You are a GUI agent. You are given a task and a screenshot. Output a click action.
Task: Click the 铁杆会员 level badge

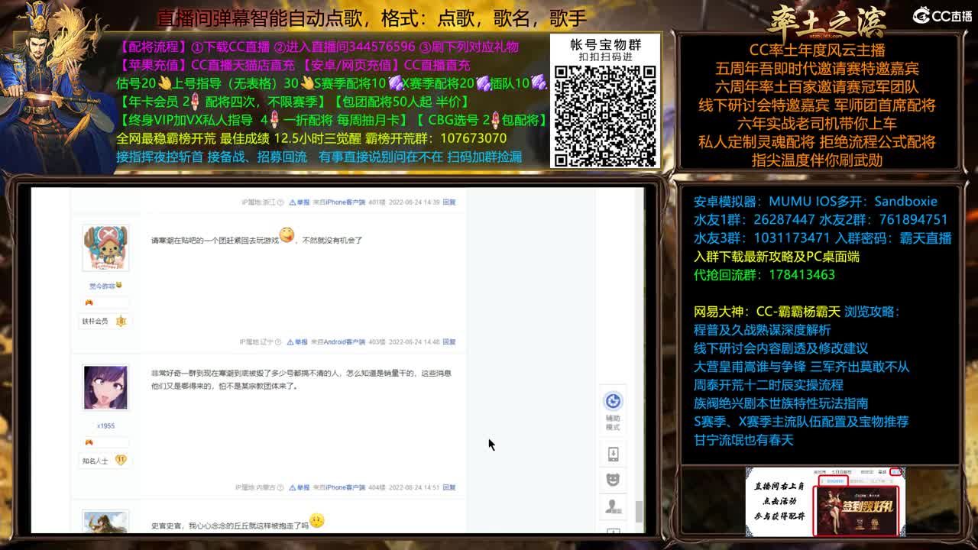[x=105, y=321]
